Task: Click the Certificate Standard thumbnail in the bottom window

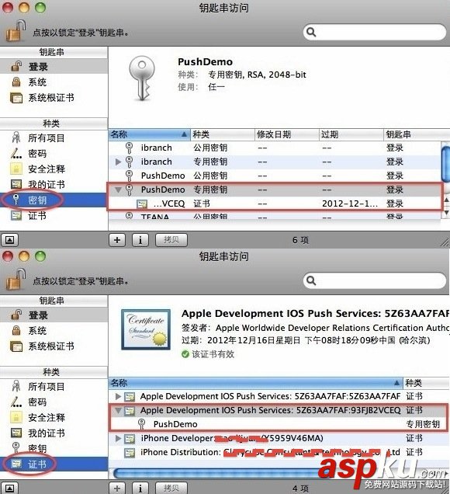Action: point(146,329)
